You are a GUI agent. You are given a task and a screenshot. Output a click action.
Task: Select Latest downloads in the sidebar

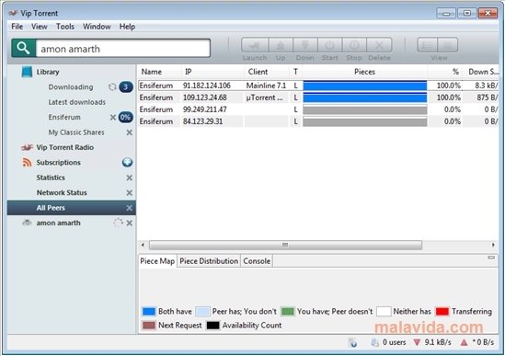(x=76, y=102)
